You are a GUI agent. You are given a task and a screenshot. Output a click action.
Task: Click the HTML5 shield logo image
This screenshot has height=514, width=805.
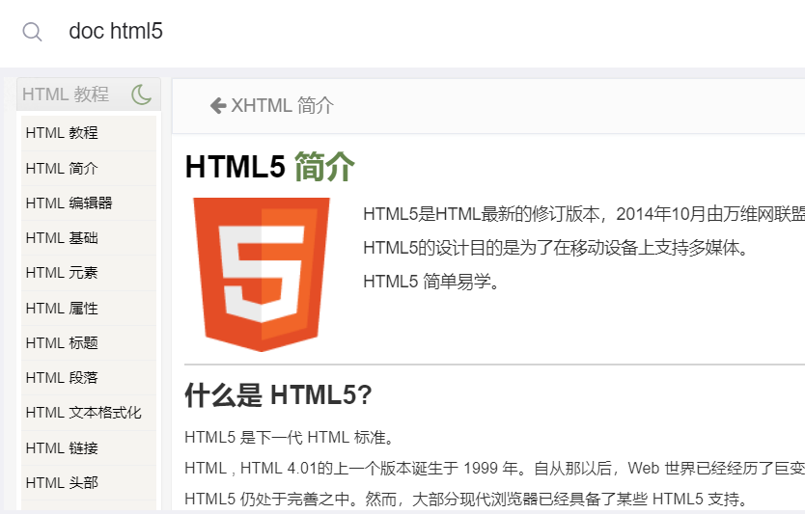[262, 275]
